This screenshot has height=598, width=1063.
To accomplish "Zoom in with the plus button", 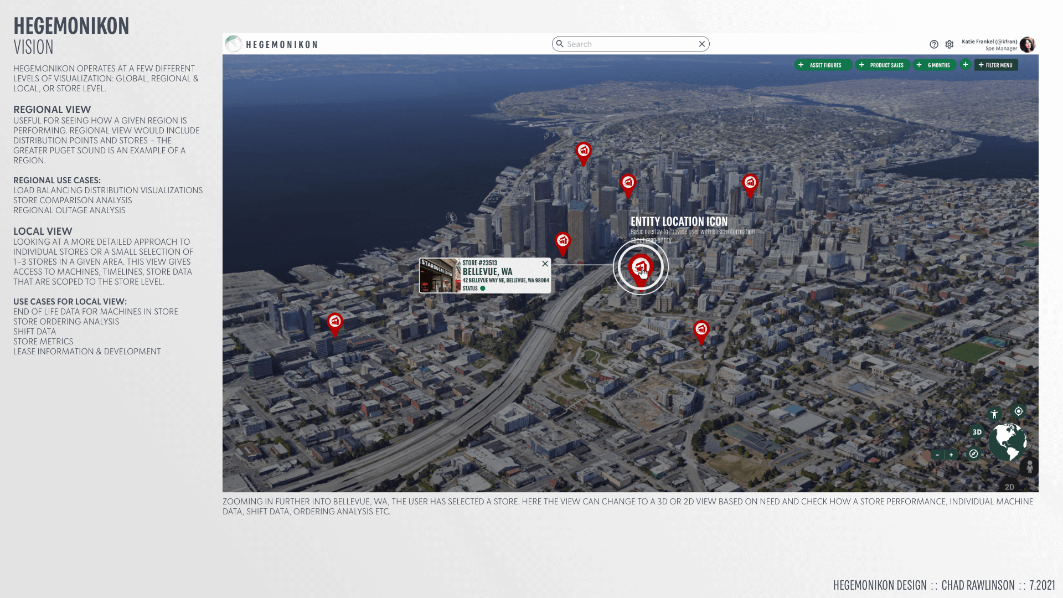I will 951,455.
